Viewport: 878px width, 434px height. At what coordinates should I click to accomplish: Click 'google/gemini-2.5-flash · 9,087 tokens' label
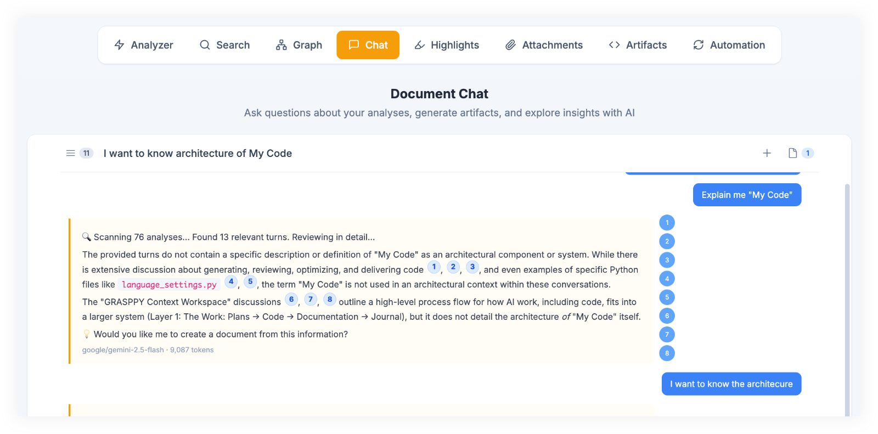pyautogui.click(x=148, y=350)
